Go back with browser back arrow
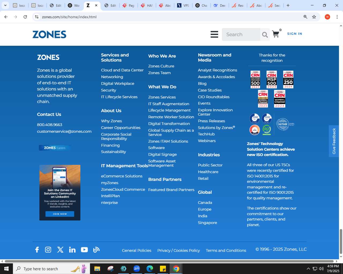Viewport: 343px width, 274px height. pyautogui.click(x=6, y=17)
